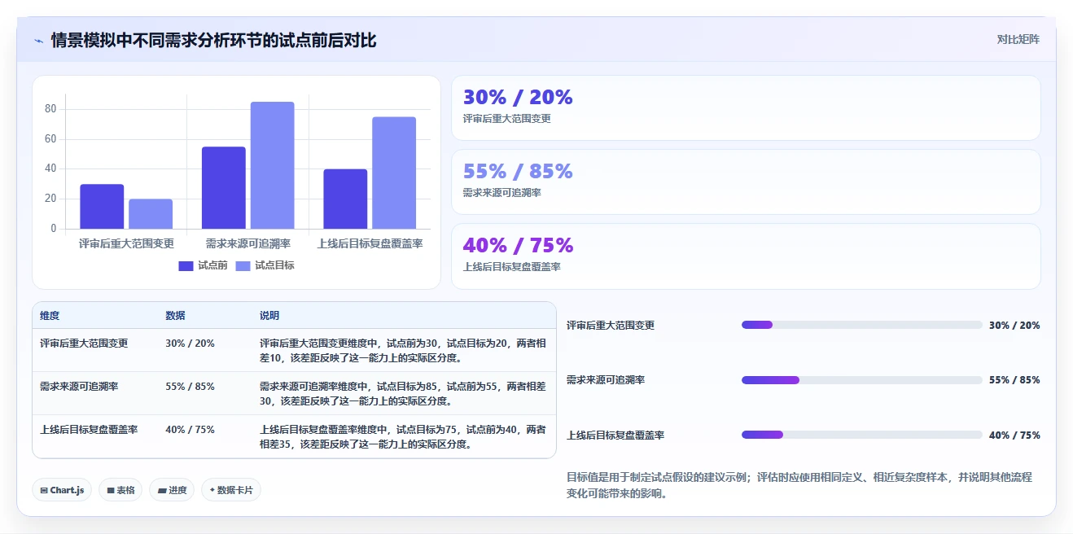Click the 试点目标 bar for 需求来源可追溯率
Viewport: 1073px width, 534px height.
tap(272, 165)
